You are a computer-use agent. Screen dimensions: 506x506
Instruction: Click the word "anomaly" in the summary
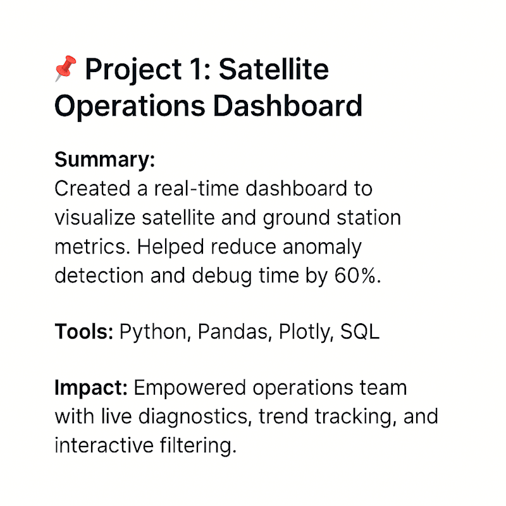tap(322, 248)
